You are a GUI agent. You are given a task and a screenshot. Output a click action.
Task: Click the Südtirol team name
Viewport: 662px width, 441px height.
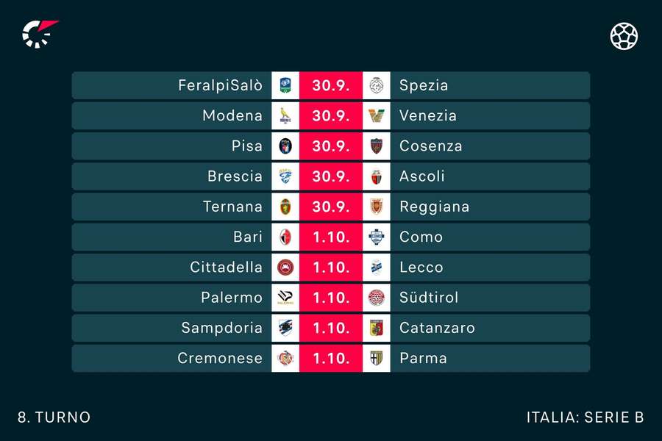tap(429, 298)
